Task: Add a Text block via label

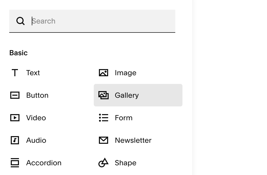Action: coord(33,73)
